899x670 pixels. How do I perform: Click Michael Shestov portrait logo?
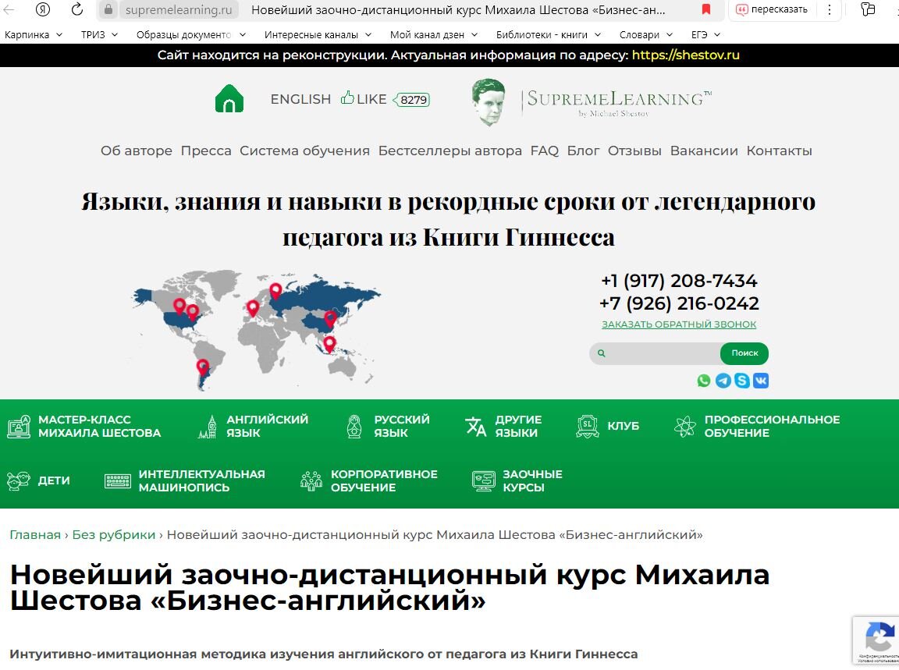click(x=489, y=101)
